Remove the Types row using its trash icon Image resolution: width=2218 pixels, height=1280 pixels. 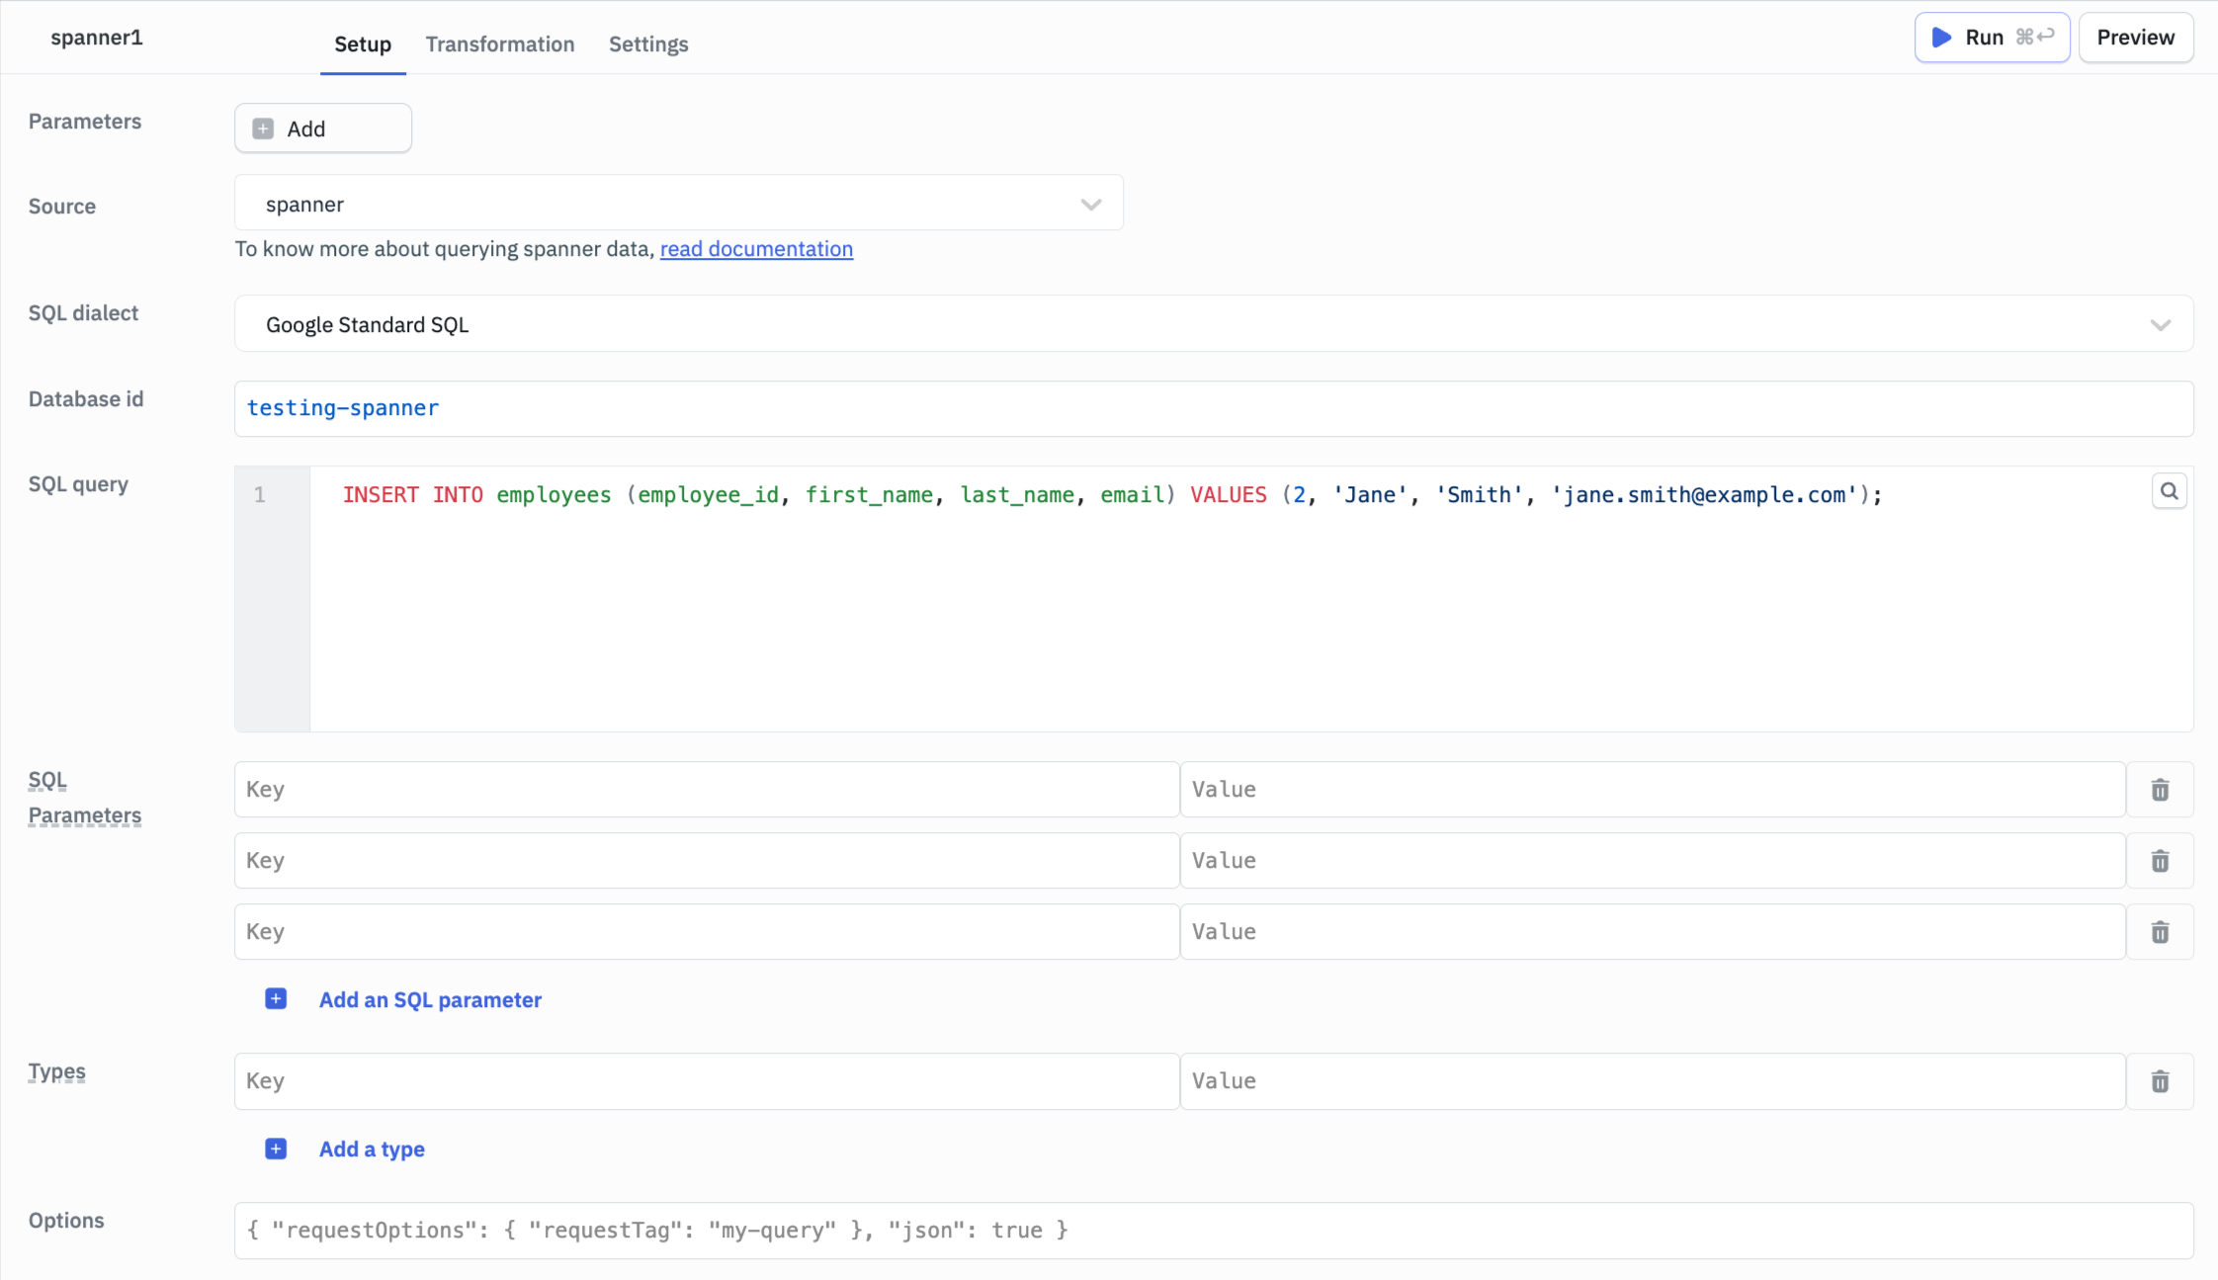[2160, 1081]
